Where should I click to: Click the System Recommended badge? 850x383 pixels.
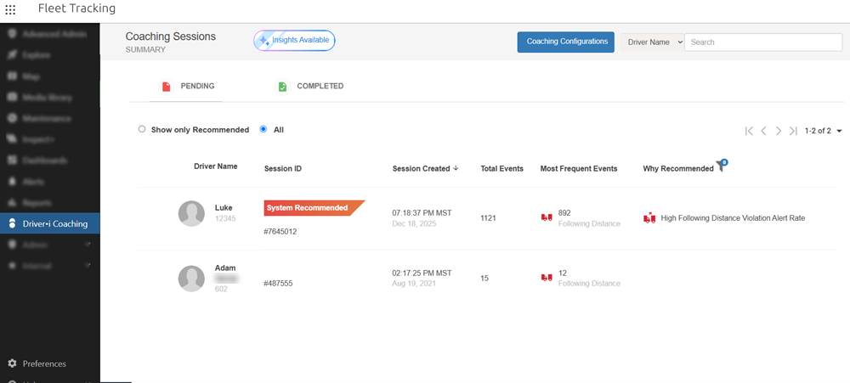pyautogui.click(x=314, y=208)
